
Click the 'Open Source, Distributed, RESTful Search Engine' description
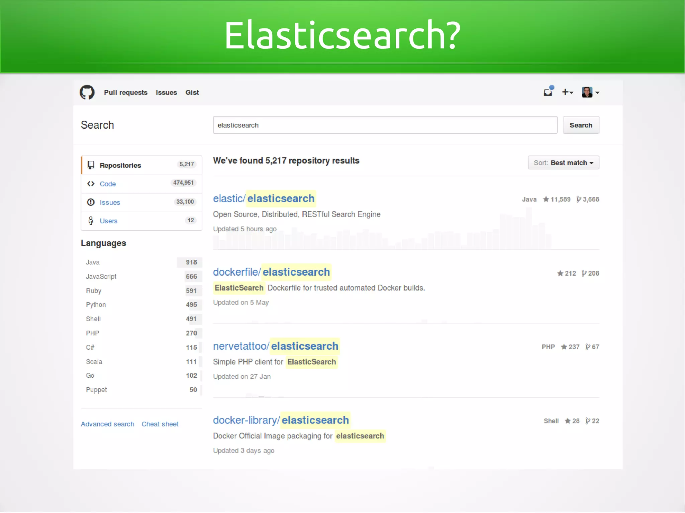click(297, 214)
